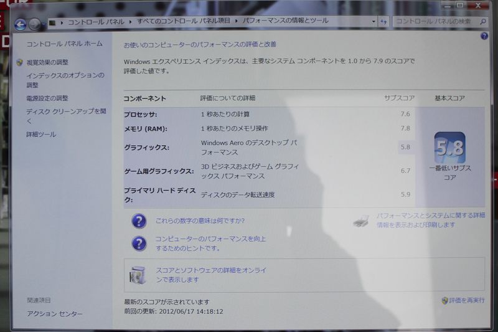Select パフォーマンスの情報とツール breadcrumb
The height and width of the screenshot is (332, 498).
[x=286, y=21]
